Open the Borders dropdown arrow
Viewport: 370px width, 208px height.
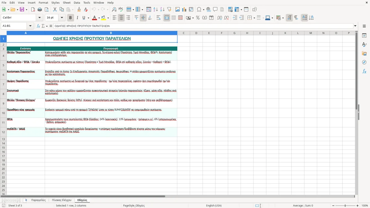pos(254,18)
